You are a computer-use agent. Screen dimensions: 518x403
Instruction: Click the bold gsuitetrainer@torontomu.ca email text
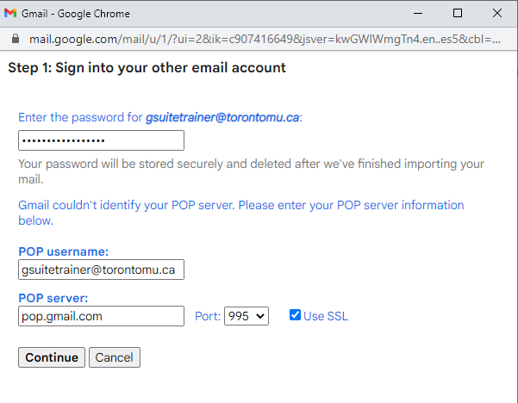pyautogui.click(x=222, y=117)
